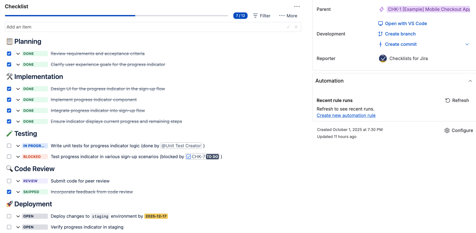
Task: Click the Configure gear icon
Action: [447, 130]
